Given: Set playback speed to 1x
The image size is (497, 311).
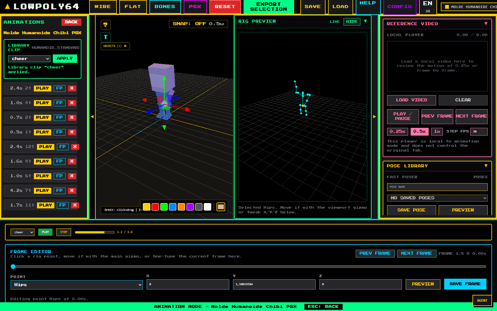Looking at the screenshot, I should tap(437, 132).
